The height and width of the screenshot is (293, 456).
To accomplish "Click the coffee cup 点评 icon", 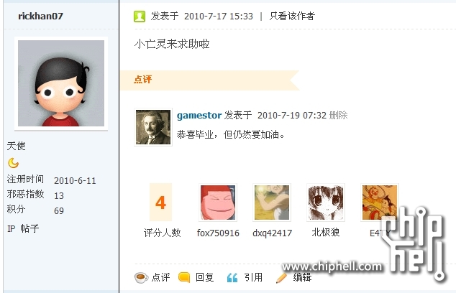I will point(142,278).
